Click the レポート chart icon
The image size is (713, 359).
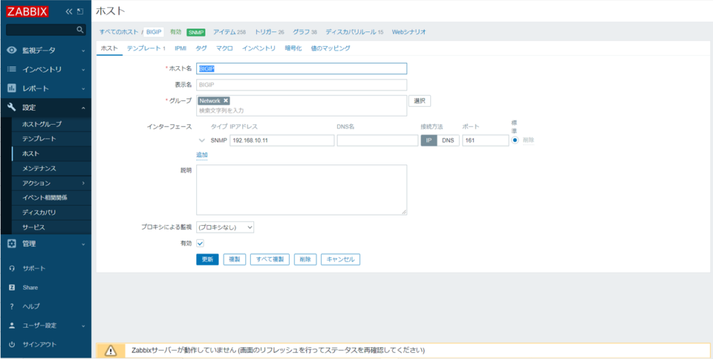11,89
